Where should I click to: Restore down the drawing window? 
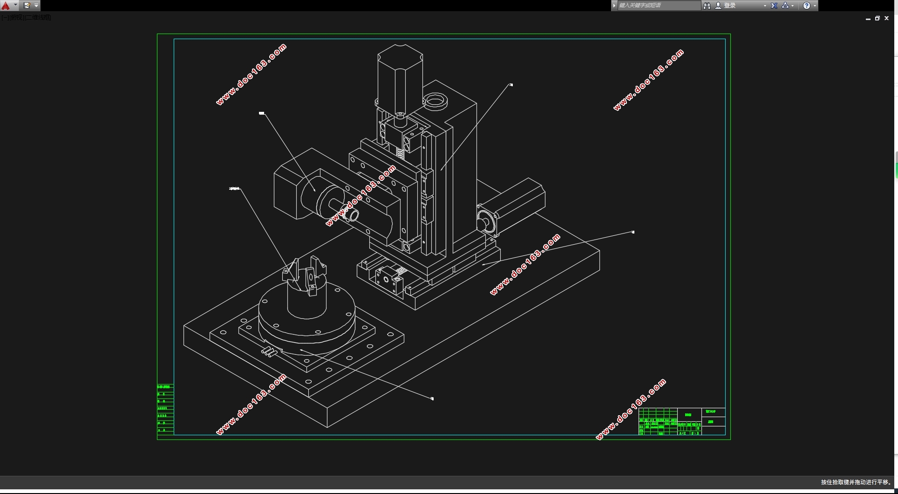click(878, 18)
